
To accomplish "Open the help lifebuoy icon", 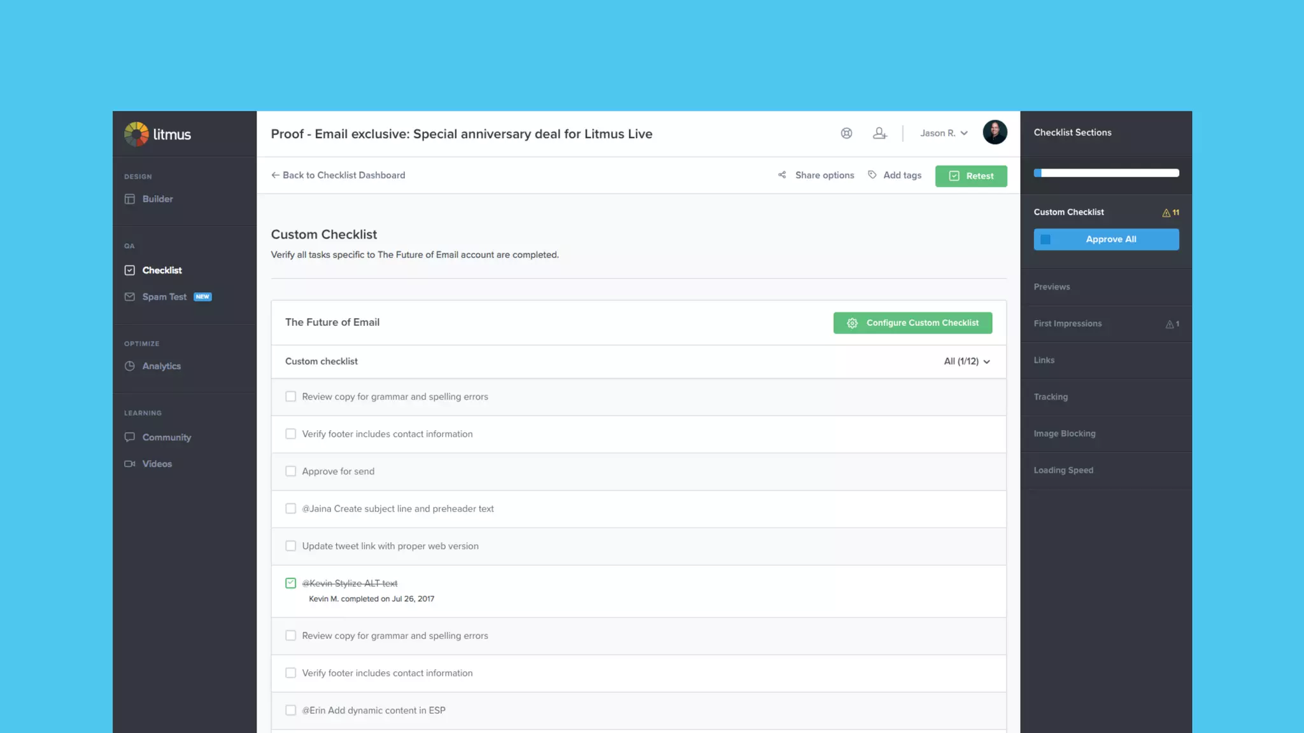I will [x=846, y=133].
